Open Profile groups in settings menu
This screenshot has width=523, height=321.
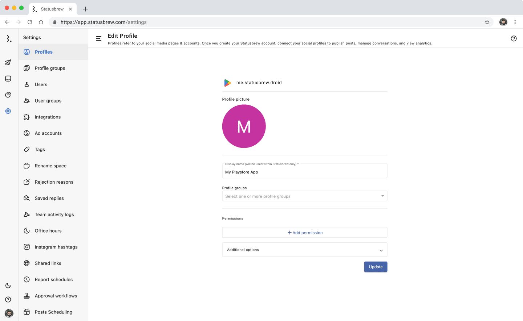tap(53, 68)
